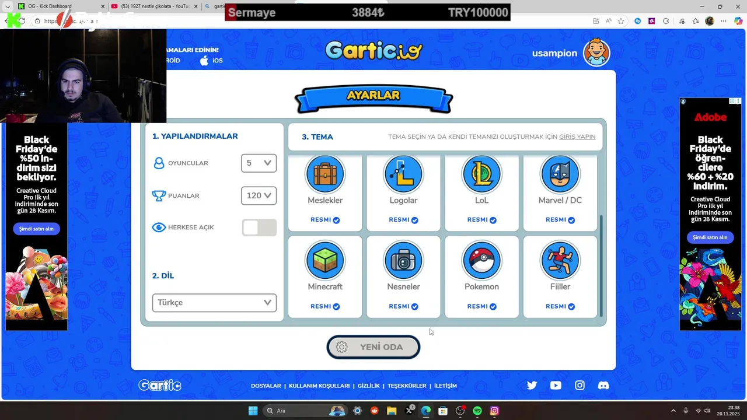
Task: Open File Explorer from the taskbar
Action: pyautogui.click(x=392, y=411)
